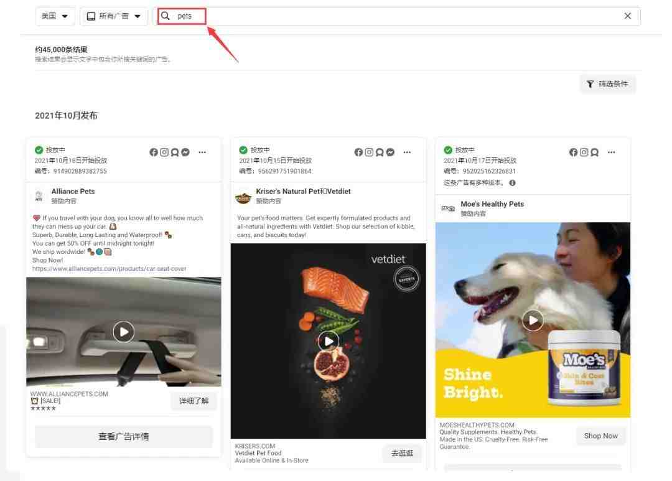Click Kriser's Natural Pet profile avatar
This screenshot has width=672, height=481.
pos(243,198)
